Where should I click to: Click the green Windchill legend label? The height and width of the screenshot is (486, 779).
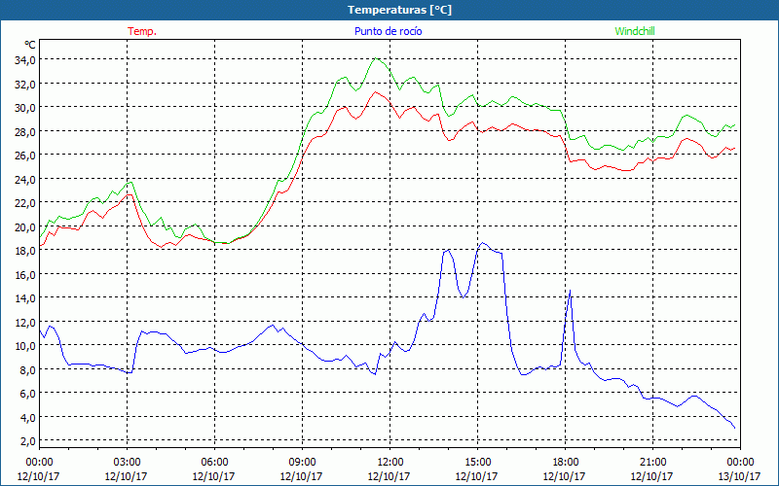tap(635, 31)
